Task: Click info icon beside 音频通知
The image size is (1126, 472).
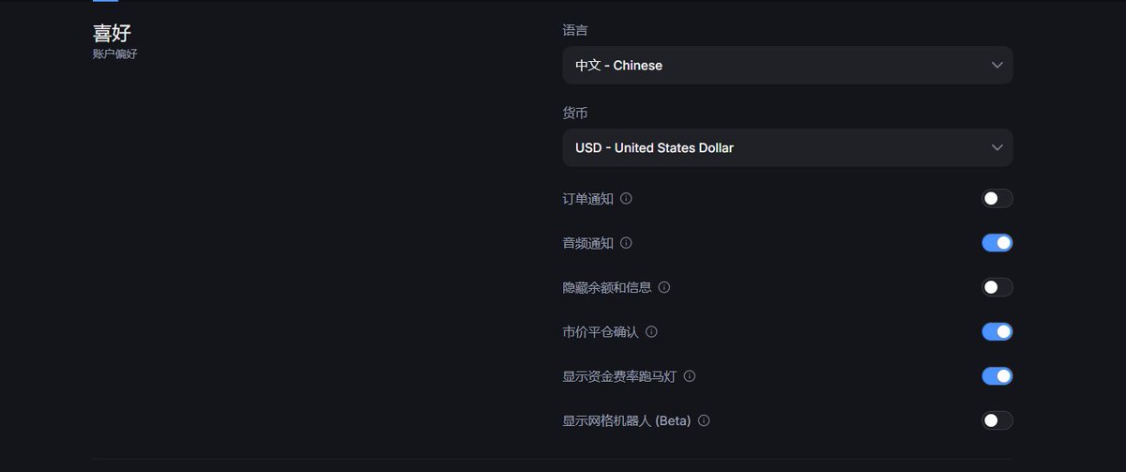Action: 626,243
